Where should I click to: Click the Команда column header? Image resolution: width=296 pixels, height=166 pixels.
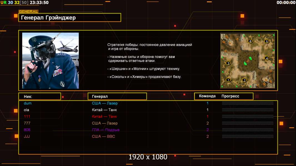(207, 96)
